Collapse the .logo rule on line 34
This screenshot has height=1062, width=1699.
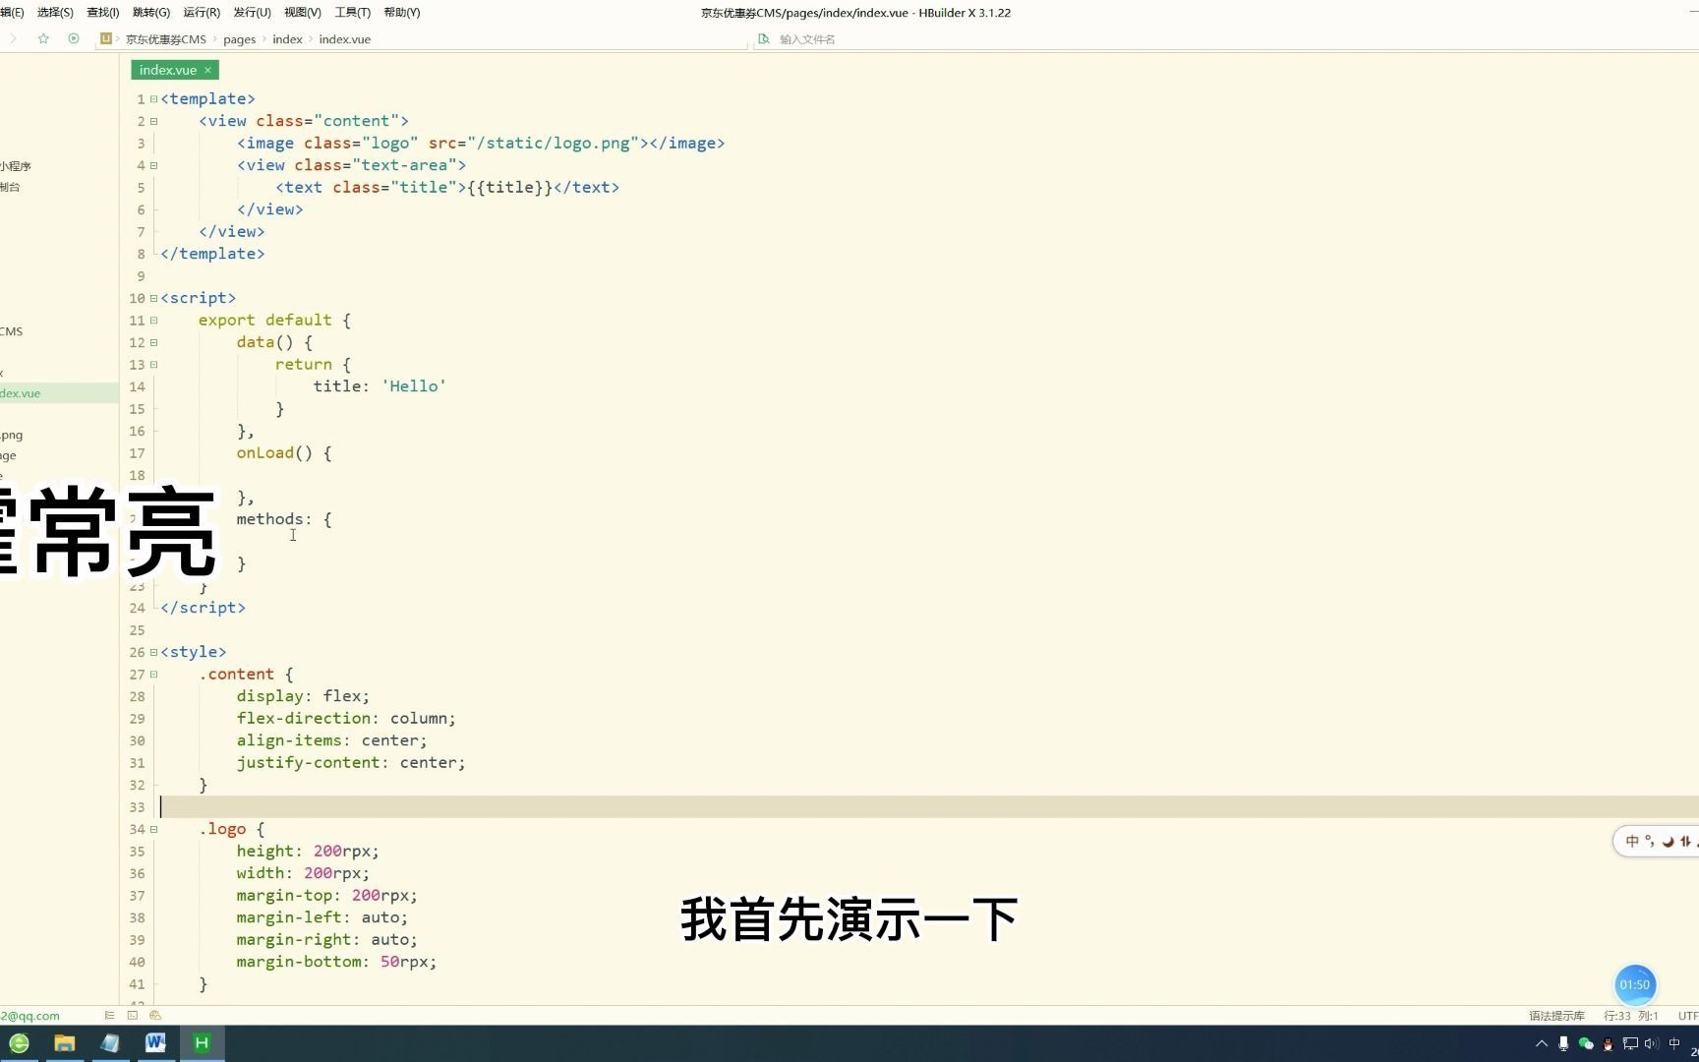[153, 829]
